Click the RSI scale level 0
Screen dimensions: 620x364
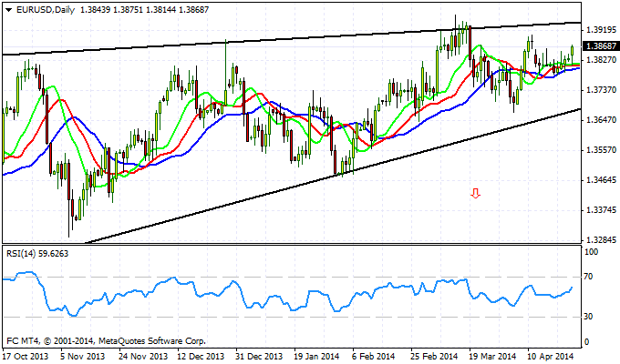(x=586, y=342)
